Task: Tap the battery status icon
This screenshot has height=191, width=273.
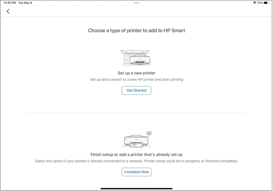Action: point(267,3)
